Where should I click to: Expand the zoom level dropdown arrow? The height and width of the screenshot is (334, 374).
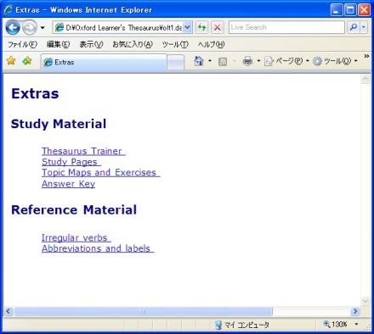pyautogui.click(x=356, y=325)
